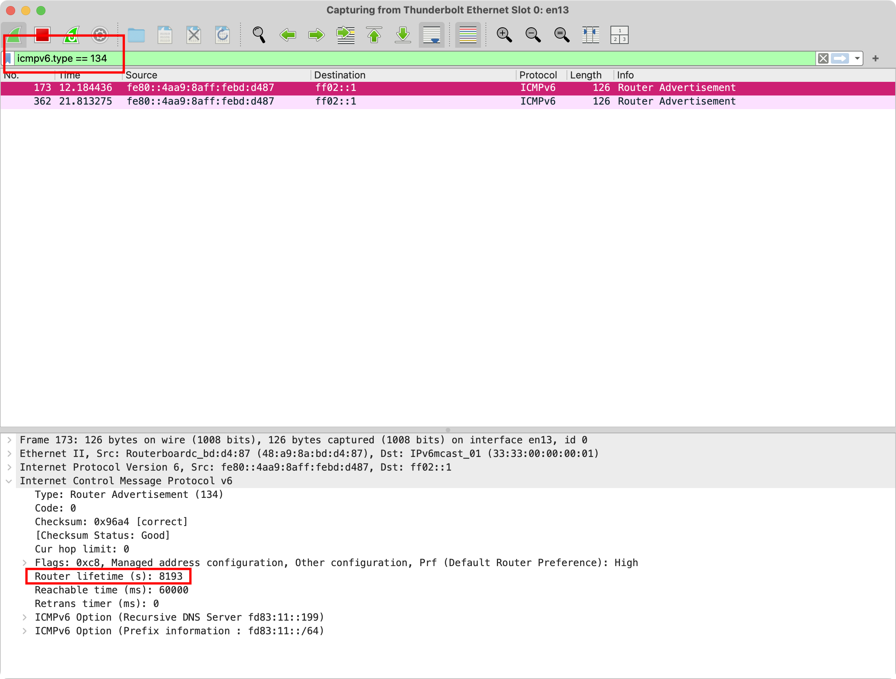The height and width of the screenshot is (679, 896).
Task: Select Retrans timer (ms): 0 field
Action: (x=97, y=604)
